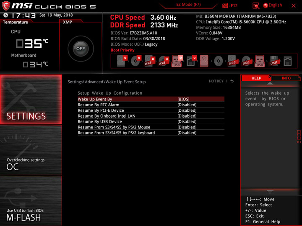Change Resume by PS/2 keyboard [Disabled] value

tap(187, 133)
